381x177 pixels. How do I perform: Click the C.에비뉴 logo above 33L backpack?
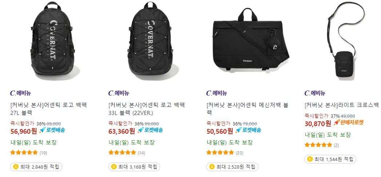pos(119,93)
